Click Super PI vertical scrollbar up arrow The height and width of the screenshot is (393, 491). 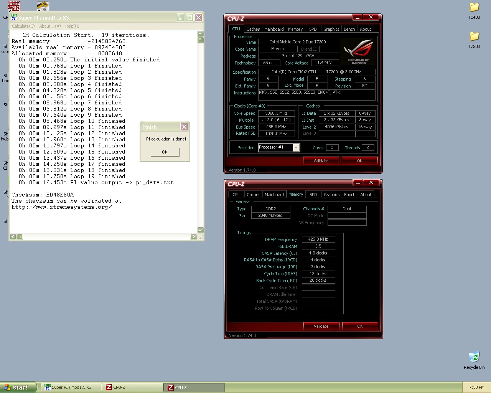pos(200,34)
